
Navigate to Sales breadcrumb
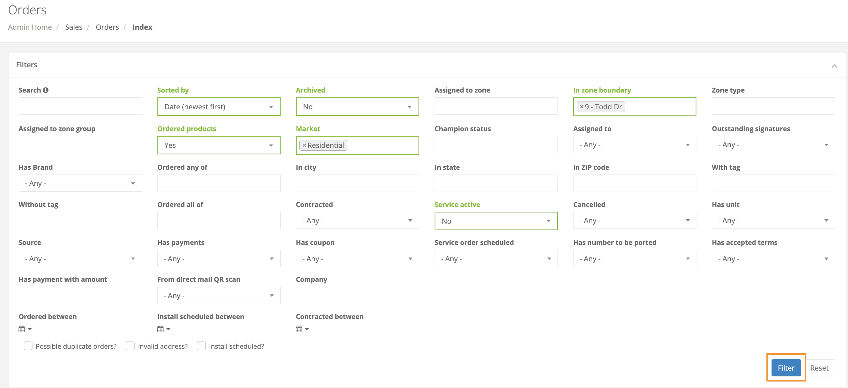point(74,27)
